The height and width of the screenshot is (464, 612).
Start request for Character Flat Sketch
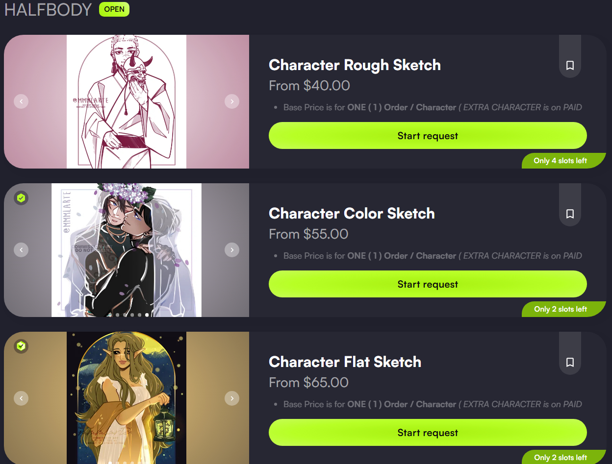click(428, 433)
